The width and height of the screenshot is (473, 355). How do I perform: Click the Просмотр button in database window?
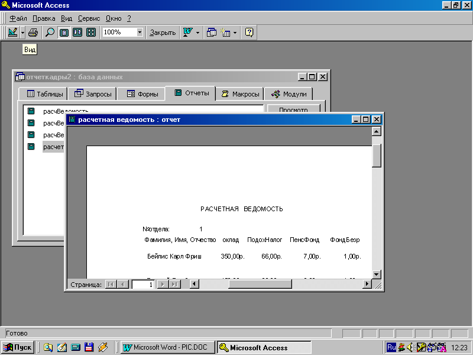293,109
